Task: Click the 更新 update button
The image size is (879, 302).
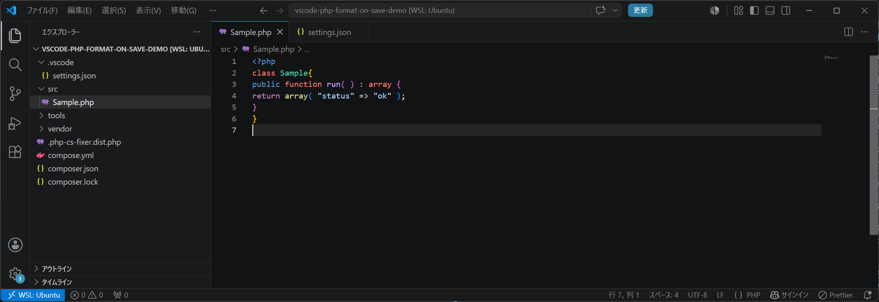Action: tap(640, 10)
